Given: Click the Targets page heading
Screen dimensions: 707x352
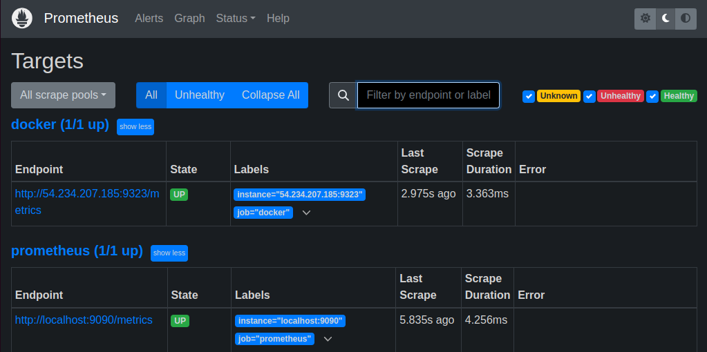Looking at the screenshot, I should coord(48,61).
